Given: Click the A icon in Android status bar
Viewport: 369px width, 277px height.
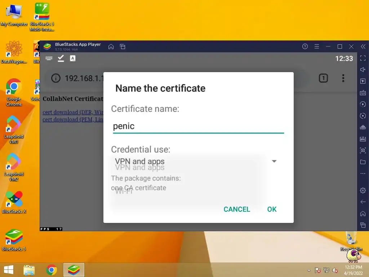Looking at the screenshot, I should point(73,58).
